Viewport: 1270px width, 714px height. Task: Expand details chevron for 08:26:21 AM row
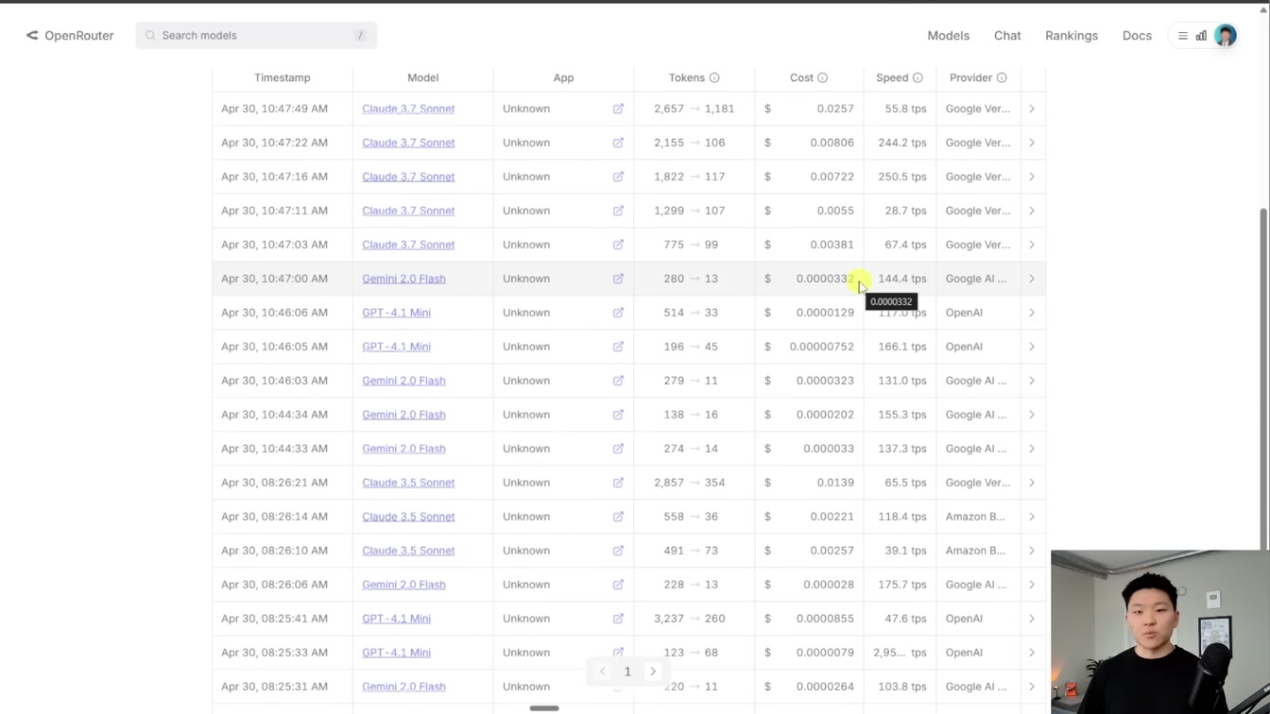point(1032,483)
